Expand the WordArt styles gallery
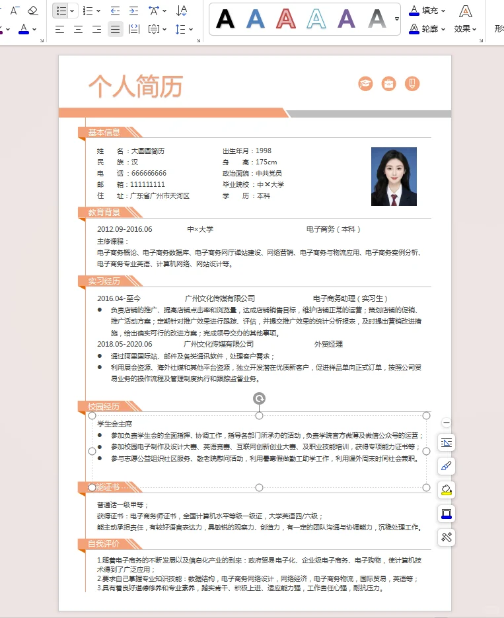This screenshot has height=618, width=504. click(x=397, y=18)
